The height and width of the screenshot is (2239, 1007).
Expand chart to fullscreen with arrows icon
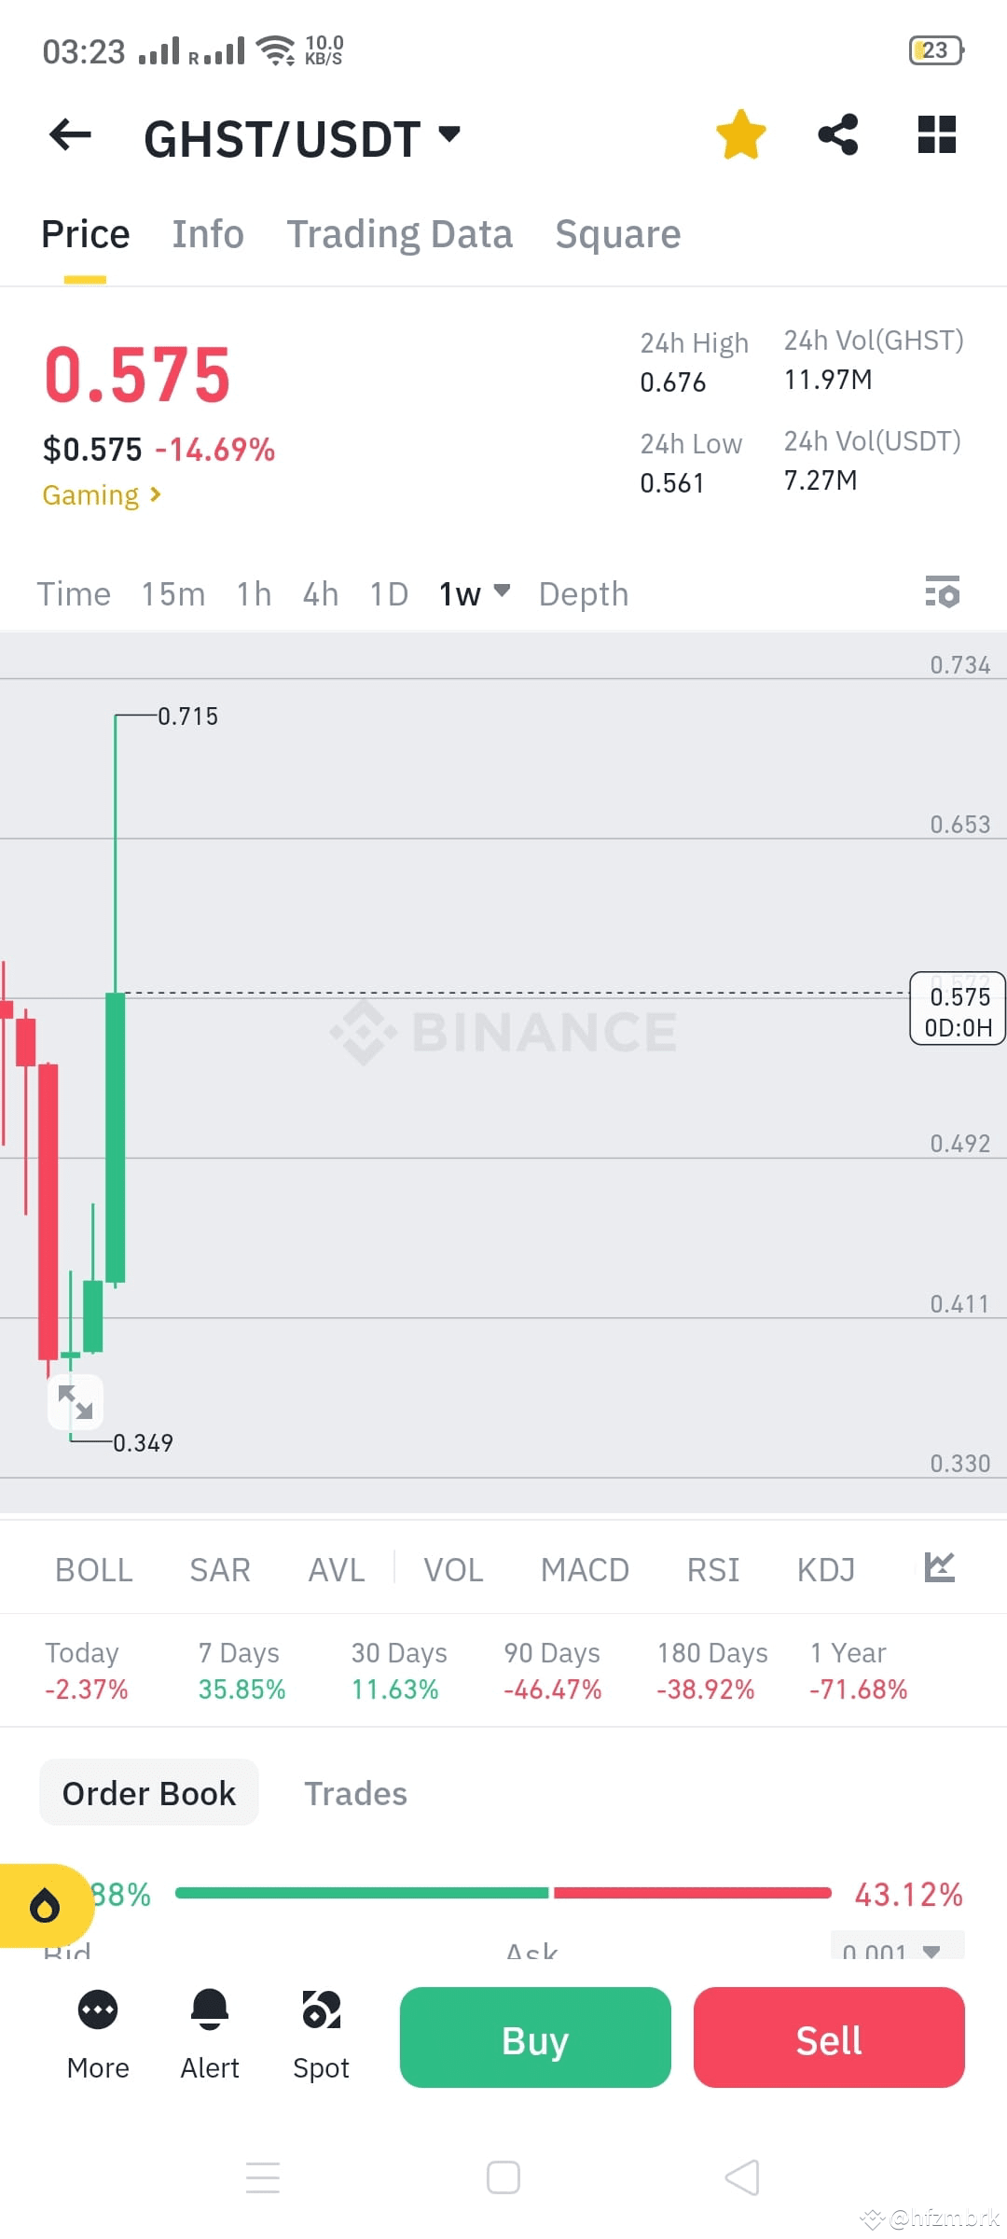point(76,1402)
